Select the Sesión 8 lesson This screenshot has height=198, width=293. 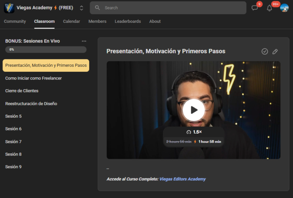13,154
